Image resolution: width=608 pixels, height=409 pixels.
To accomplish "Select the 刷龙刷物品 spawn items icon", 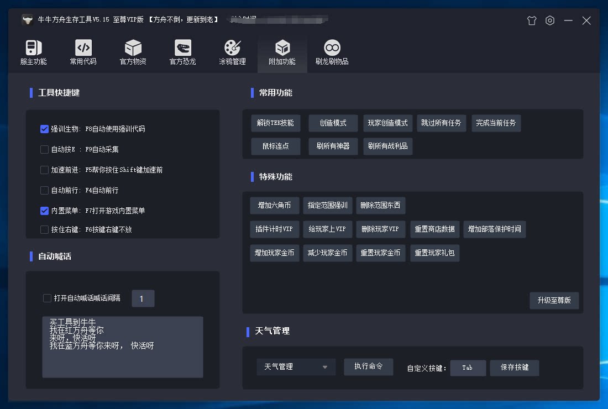I will tap(331, 52).
